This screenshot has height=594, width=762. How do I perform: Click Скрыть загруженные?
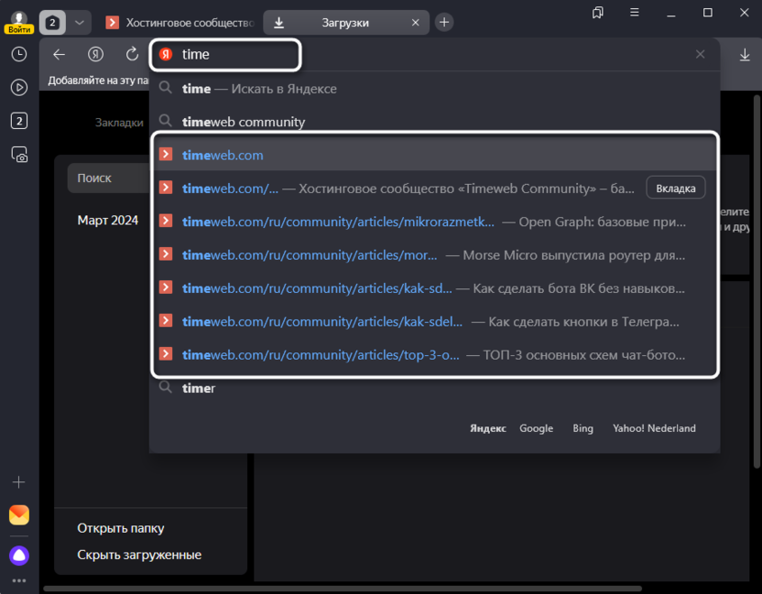click(139, 555)
